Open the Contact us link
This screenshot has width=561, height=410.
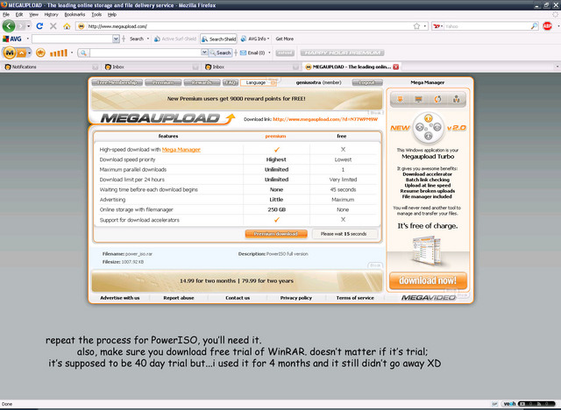238,298
